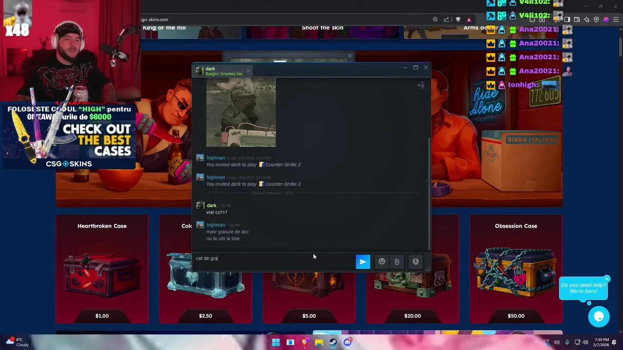Close the dark chat tab

coord(248,71)
